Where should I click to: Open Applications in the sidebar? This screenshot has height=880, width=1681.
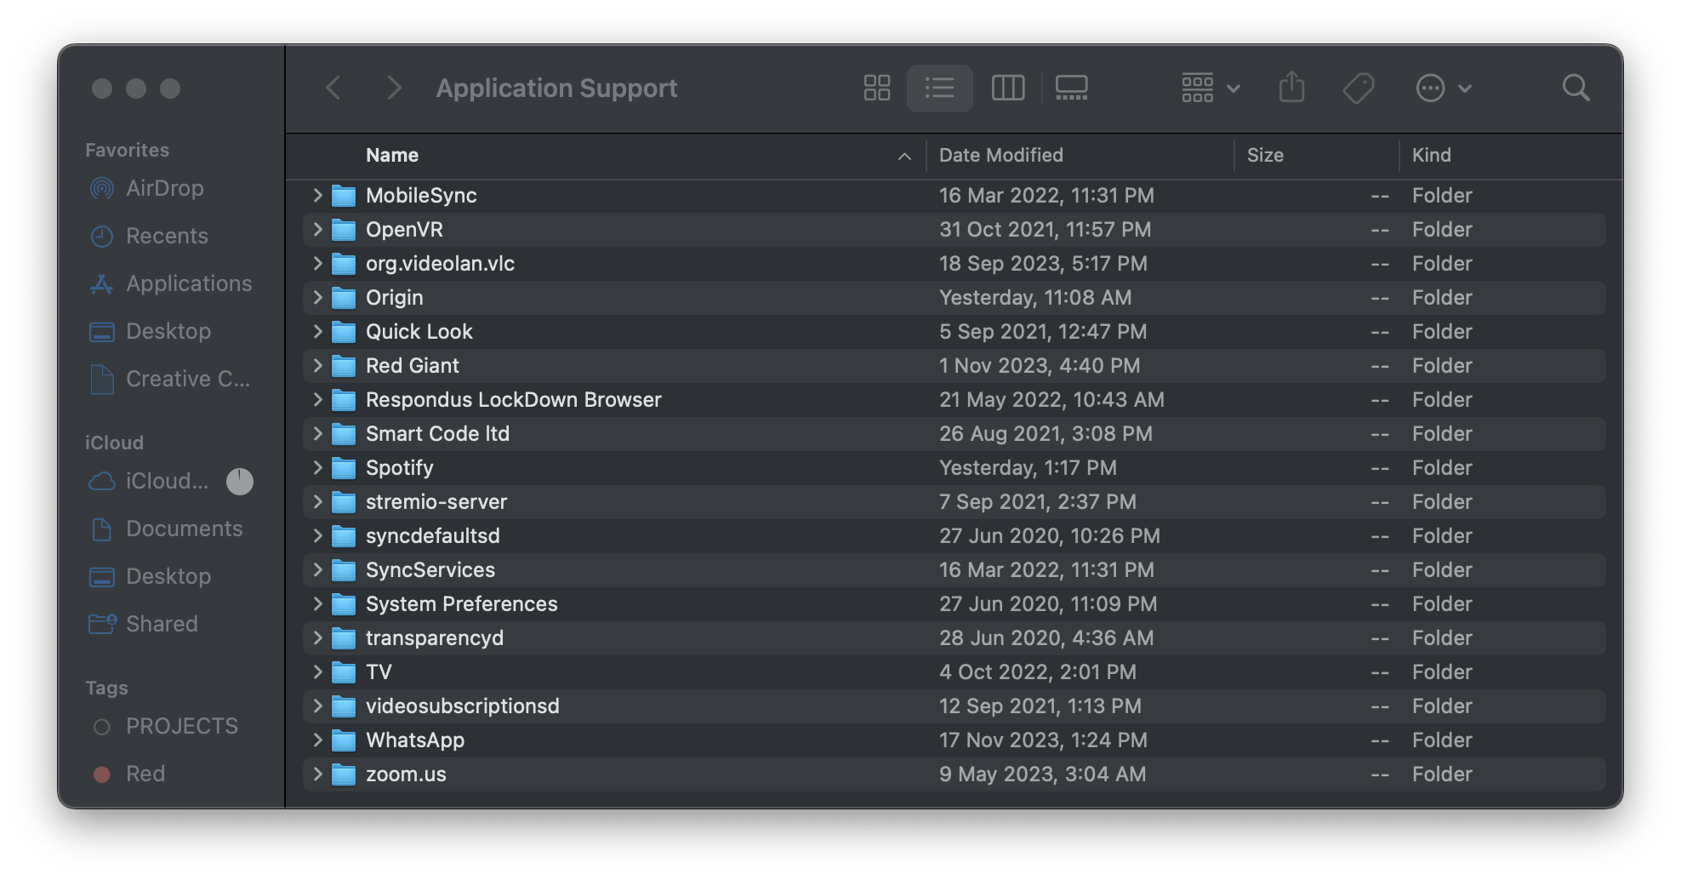click(188, 283)
